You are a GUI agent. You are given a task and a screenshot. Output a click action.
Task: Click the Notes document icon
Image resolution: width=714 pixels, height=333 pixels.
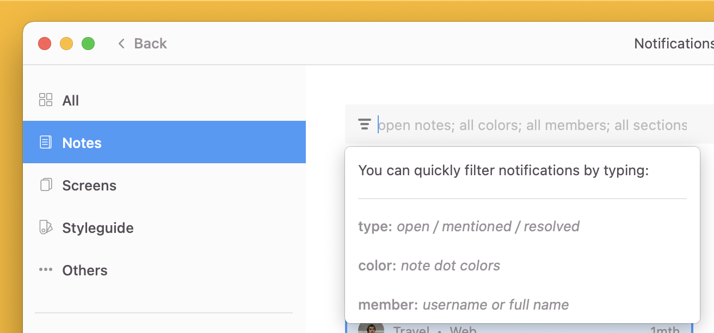pos(46,143)
